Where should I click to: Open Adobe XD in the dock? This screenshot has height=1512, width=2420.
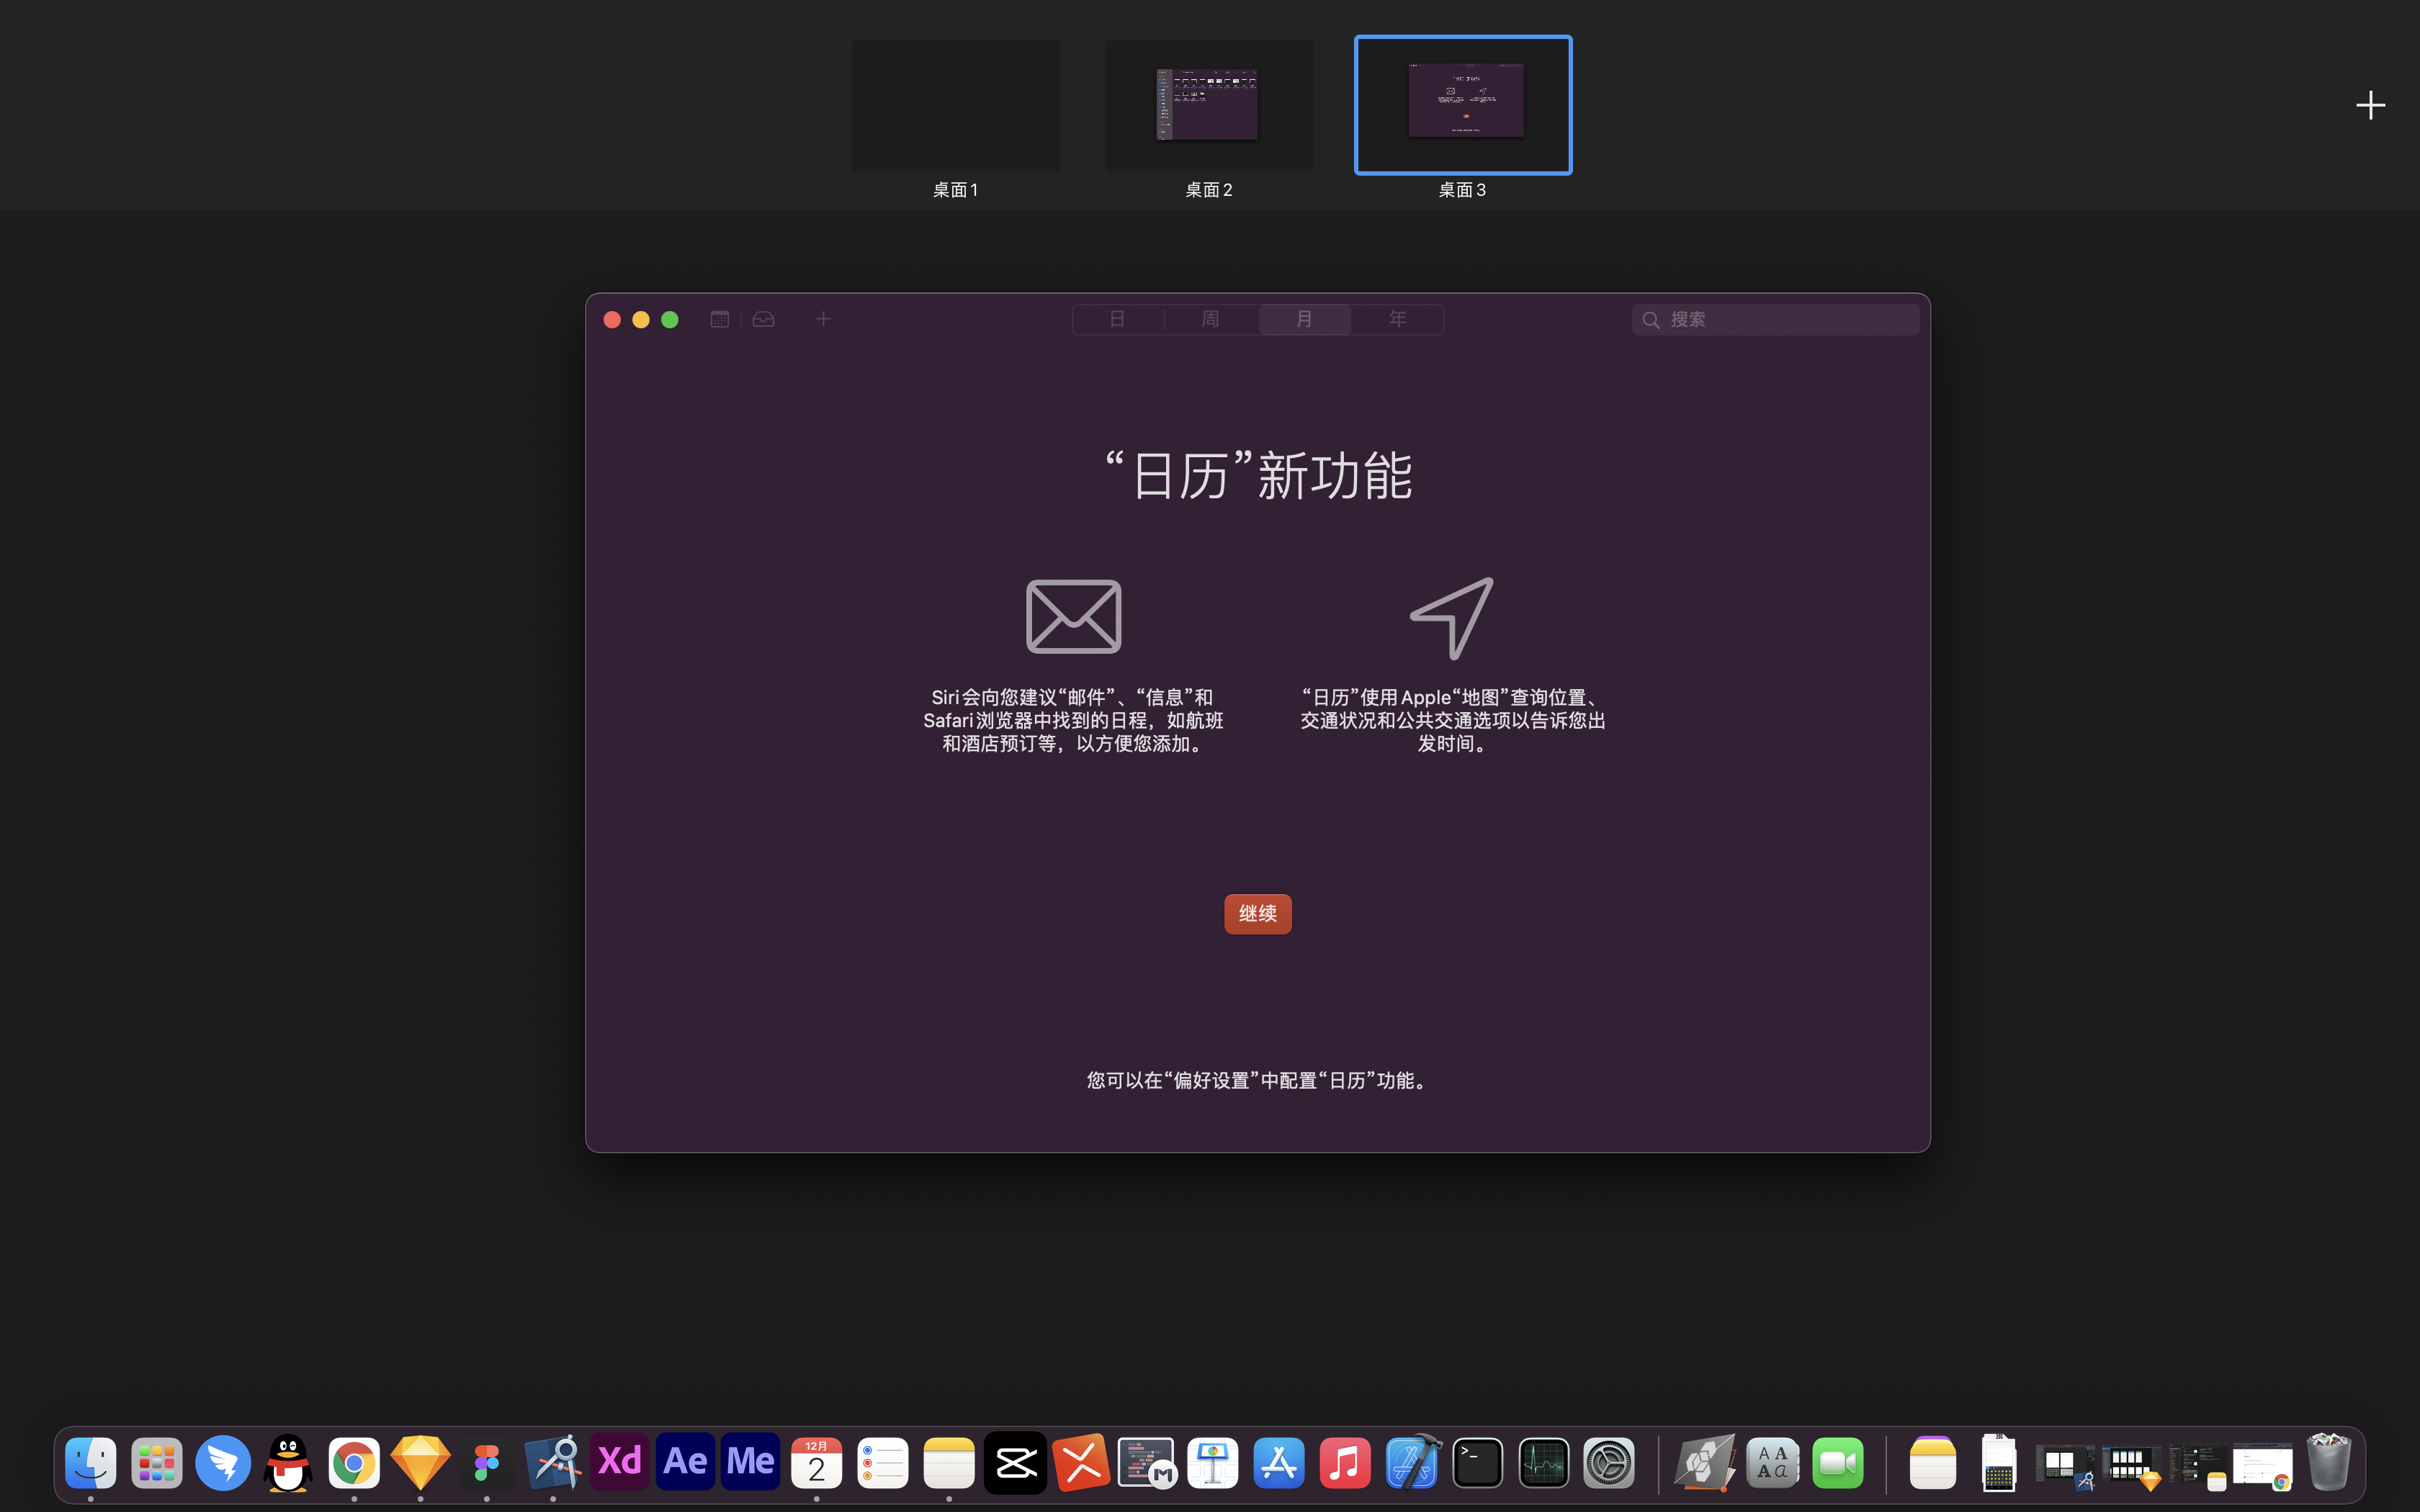pyautogui.click(x=619, y=1463)
